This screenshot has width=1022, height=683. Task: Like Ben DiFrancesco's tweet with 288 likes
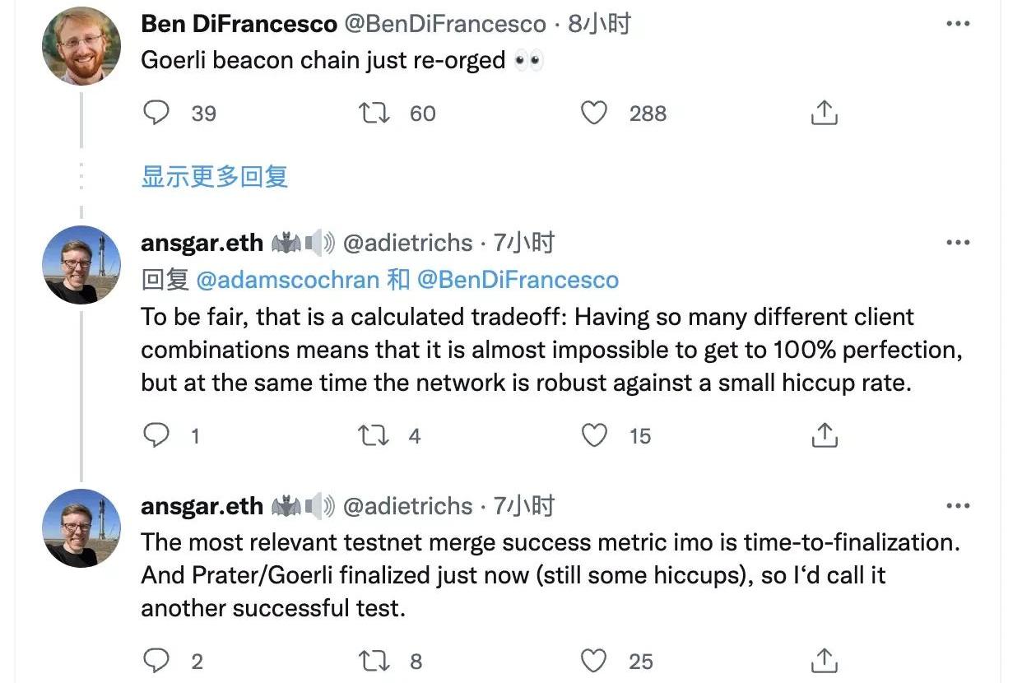[594, 113]
